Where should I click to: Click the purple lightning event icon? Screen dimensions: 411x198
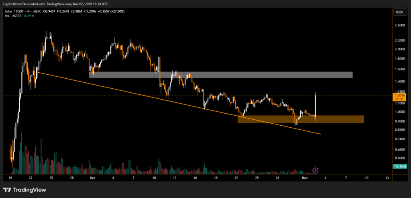315,170
